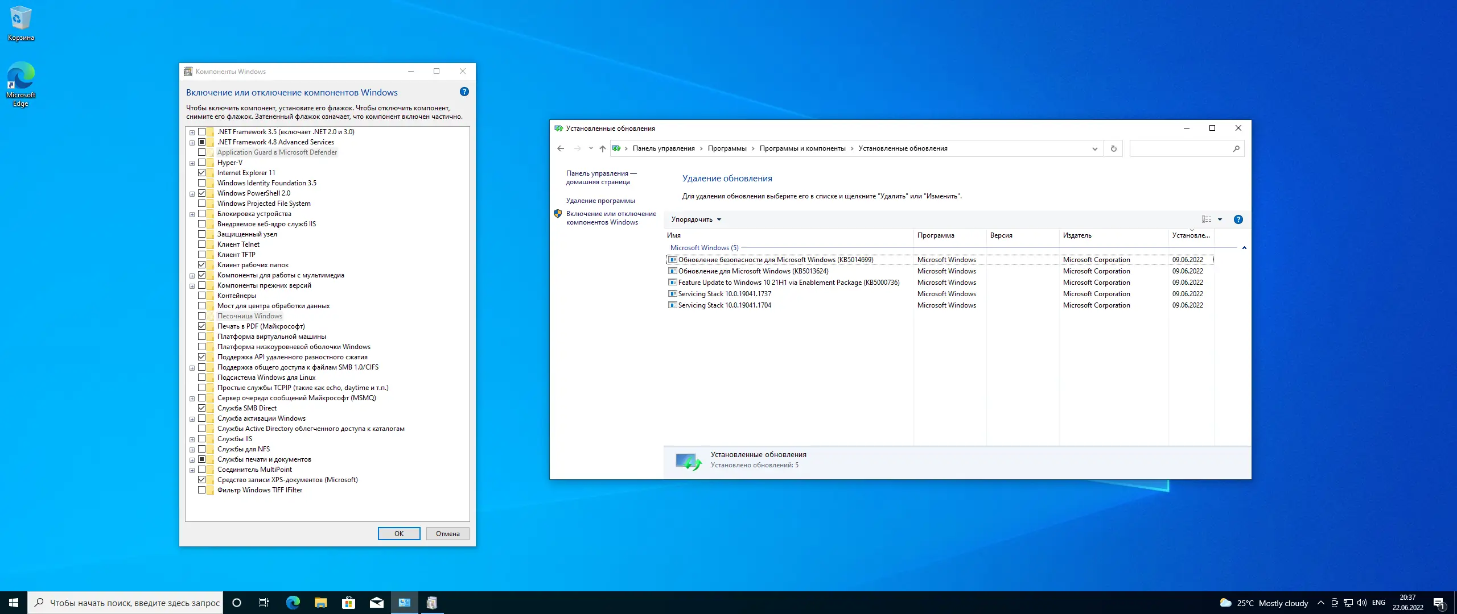Open the Упорядочить dropdown menu
The image size is (1457, 614).
coord(696,219)
